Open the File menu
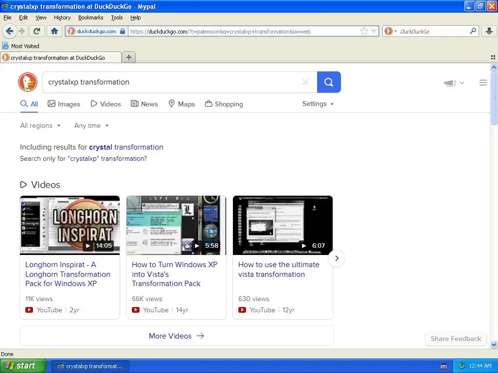Image resolution: width=498 pixels, height=373 pixels. point(7,17)
